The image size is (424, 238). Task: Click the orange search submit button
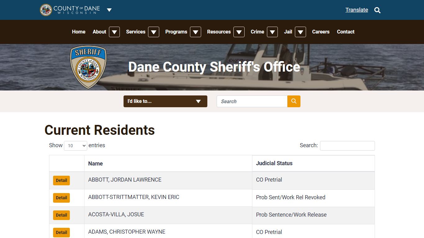pos(294,101)
